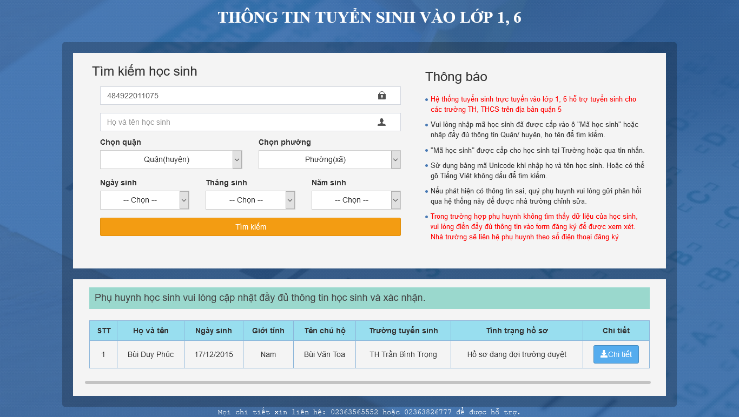The height and width of the screenshot is (417, 739).
Task: Click the student code field containing 484922011075
Action: pyautogui.click(x=250, y=96)
